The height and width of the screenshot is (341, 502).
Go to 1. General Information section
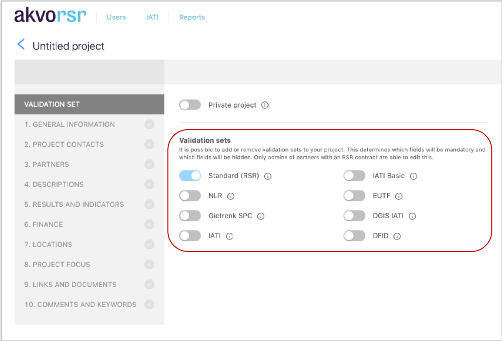click(90, 124)
